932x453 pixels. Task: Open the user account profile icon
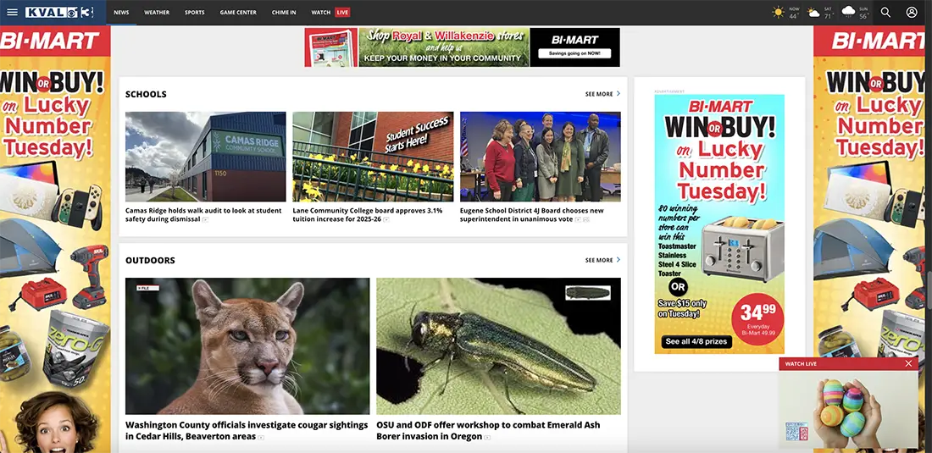[x=912, y=12]
